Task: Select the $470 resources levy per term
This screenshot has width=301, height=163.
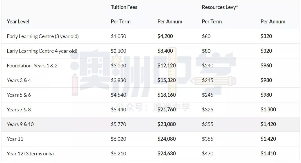Action: 208,154
